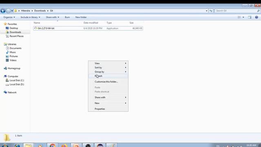Choose Customize this folder...

108,82
